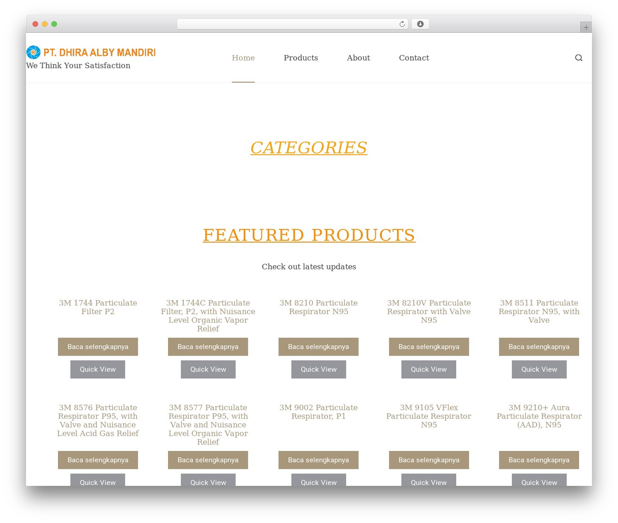Open 3M 8210 Particulate Respirator N95 link

pyautogui.click(x=319, y=307)
